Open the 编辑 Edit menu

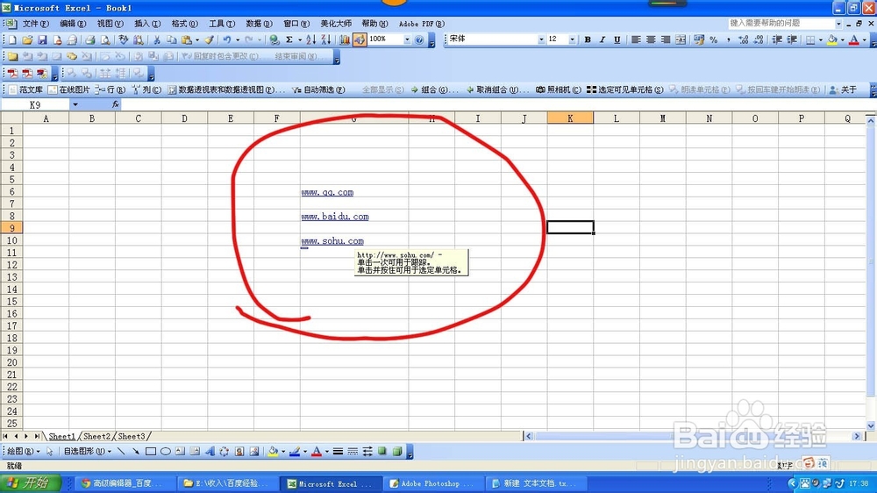click(73, 24)
